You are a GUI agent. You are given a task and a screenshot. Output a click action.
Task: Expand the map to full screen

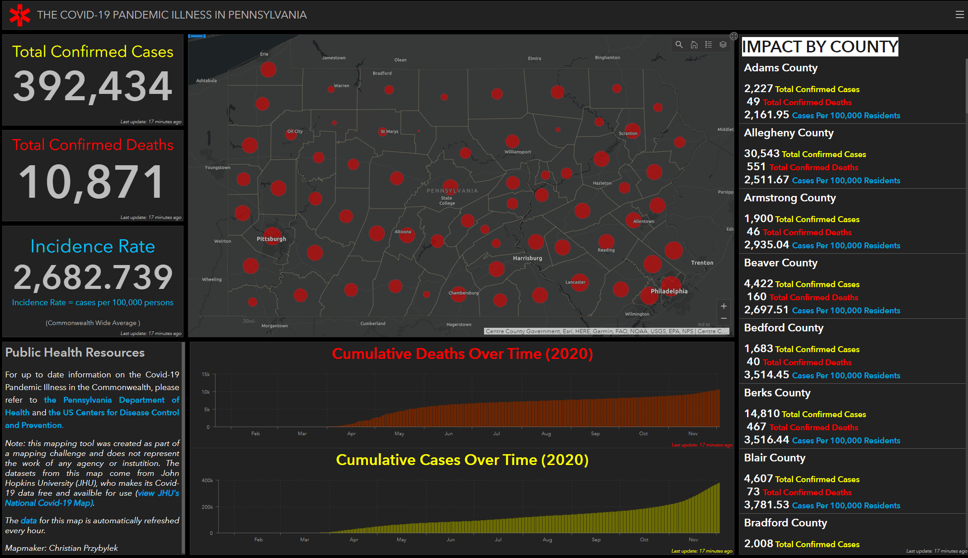click(734, 36)
